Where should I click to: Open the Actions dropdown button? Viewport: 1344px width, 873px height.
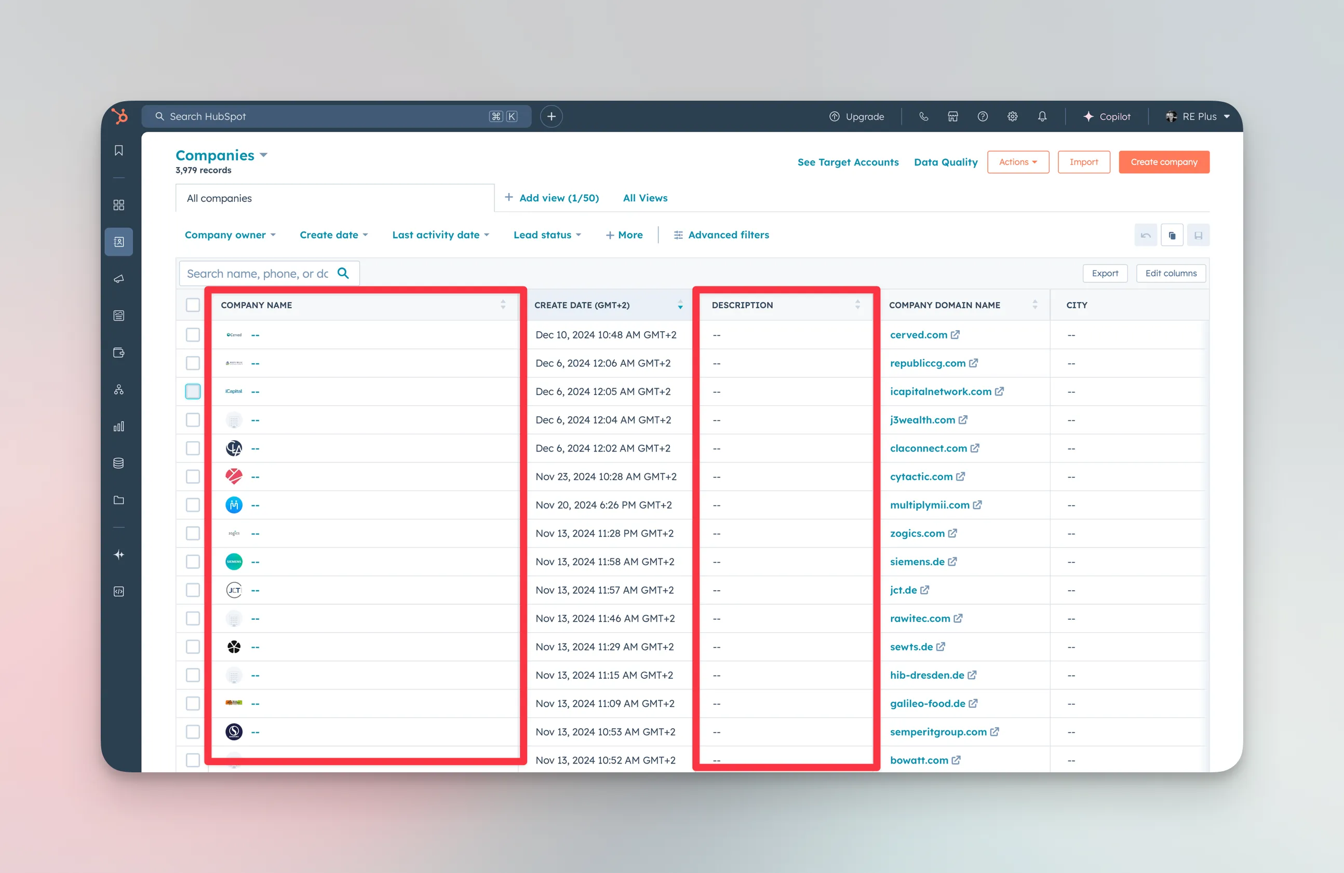tap(1017, 162)
